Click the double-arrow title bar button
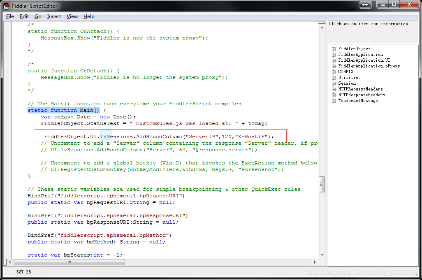The width and height of the screenshot is (422, 280). click(x=365, y=4)
